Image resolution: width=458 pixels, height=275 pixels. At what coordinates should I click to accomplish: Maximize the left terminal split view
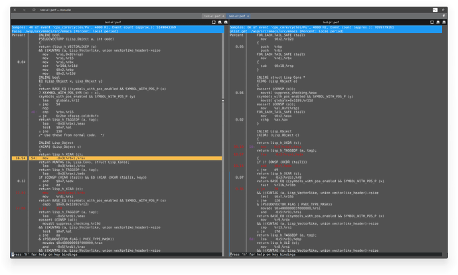pyautogui.click(x=214, y=22)
